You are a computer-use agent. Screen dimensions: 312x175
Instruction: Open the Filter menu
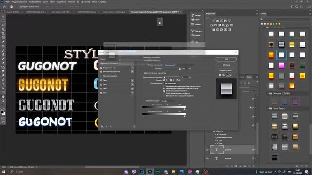tap(71, 2)
